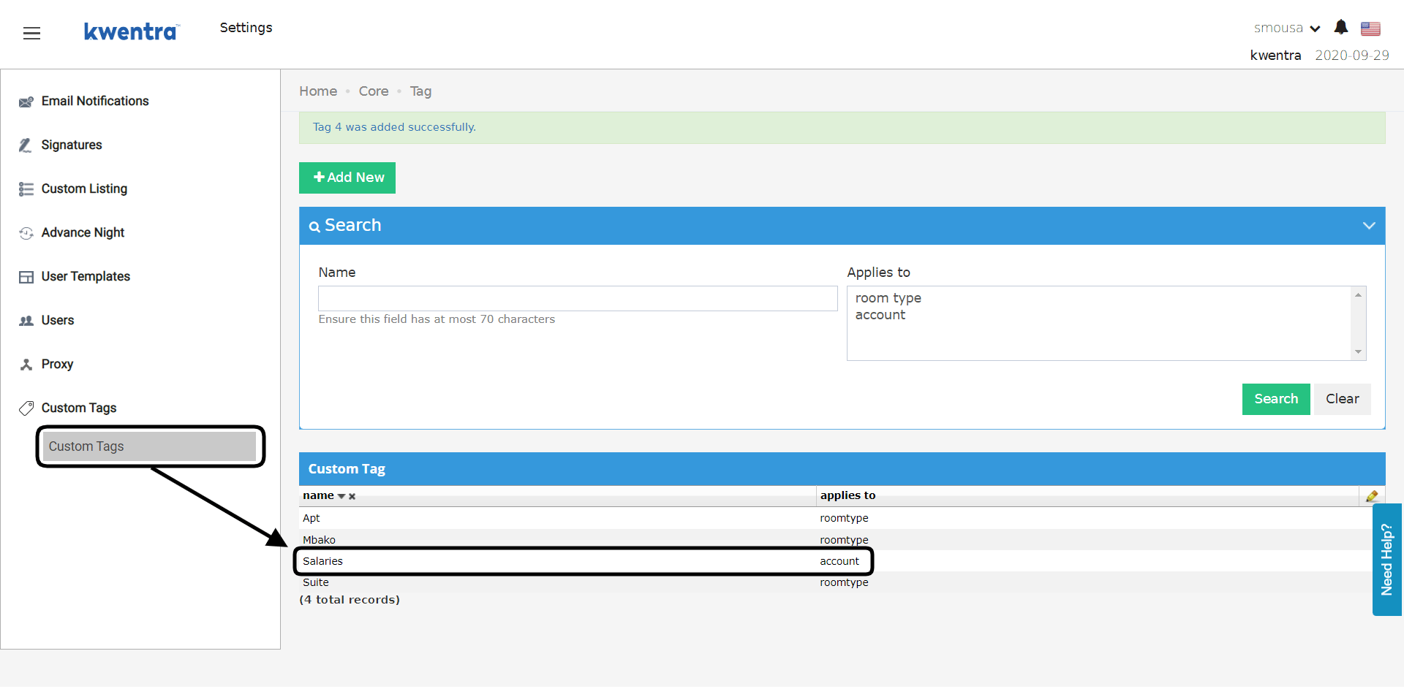Image resolution: width=1404 pixels, height=689 pixels.
Task: Click the Email Notifications envelope icon
Action: pos(26,102)
